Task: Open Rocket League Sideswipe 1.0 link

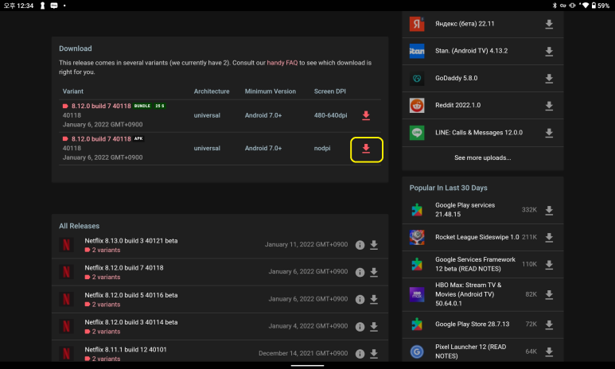Action: coord(477,237)
